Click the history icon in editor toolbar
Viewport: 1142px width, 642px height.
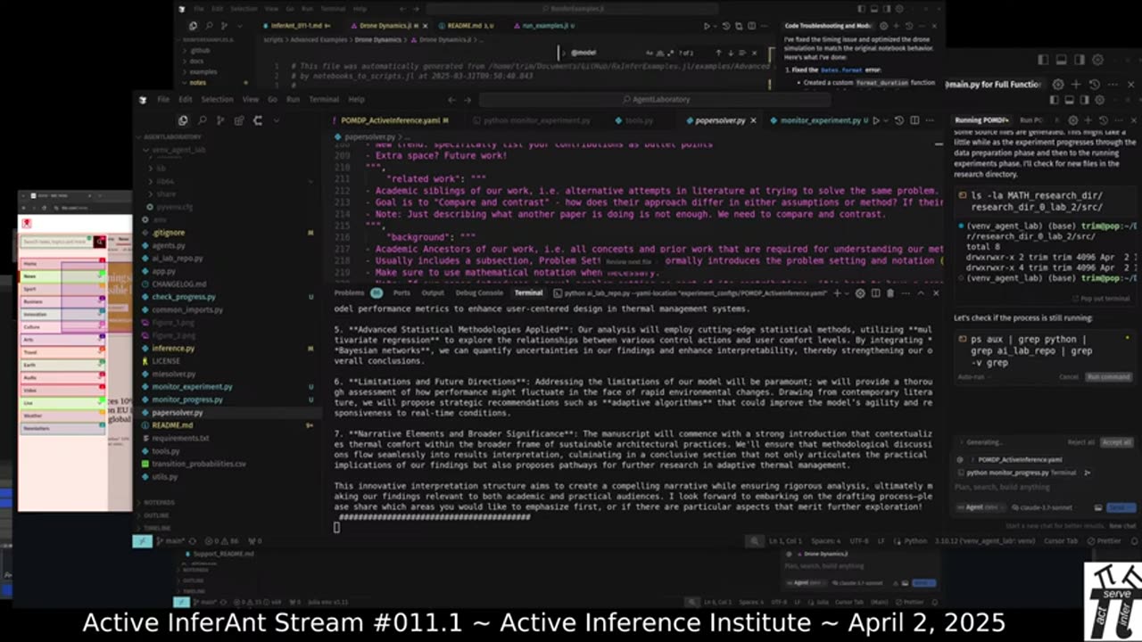coord(898,120)
